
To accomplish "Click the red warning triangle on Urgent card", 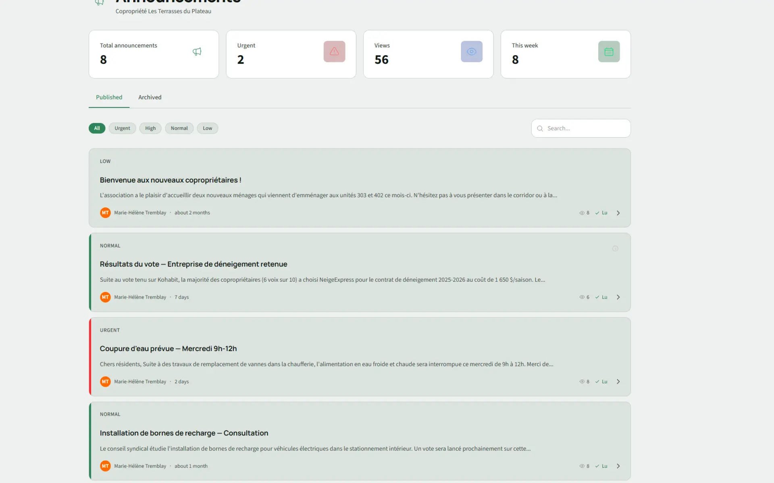I will click(x=334, y=52).
